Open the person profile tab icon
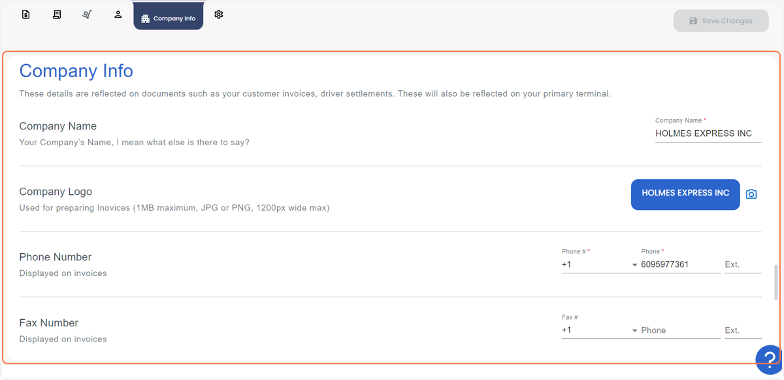 pyautogui.click(x=118, y=14)
